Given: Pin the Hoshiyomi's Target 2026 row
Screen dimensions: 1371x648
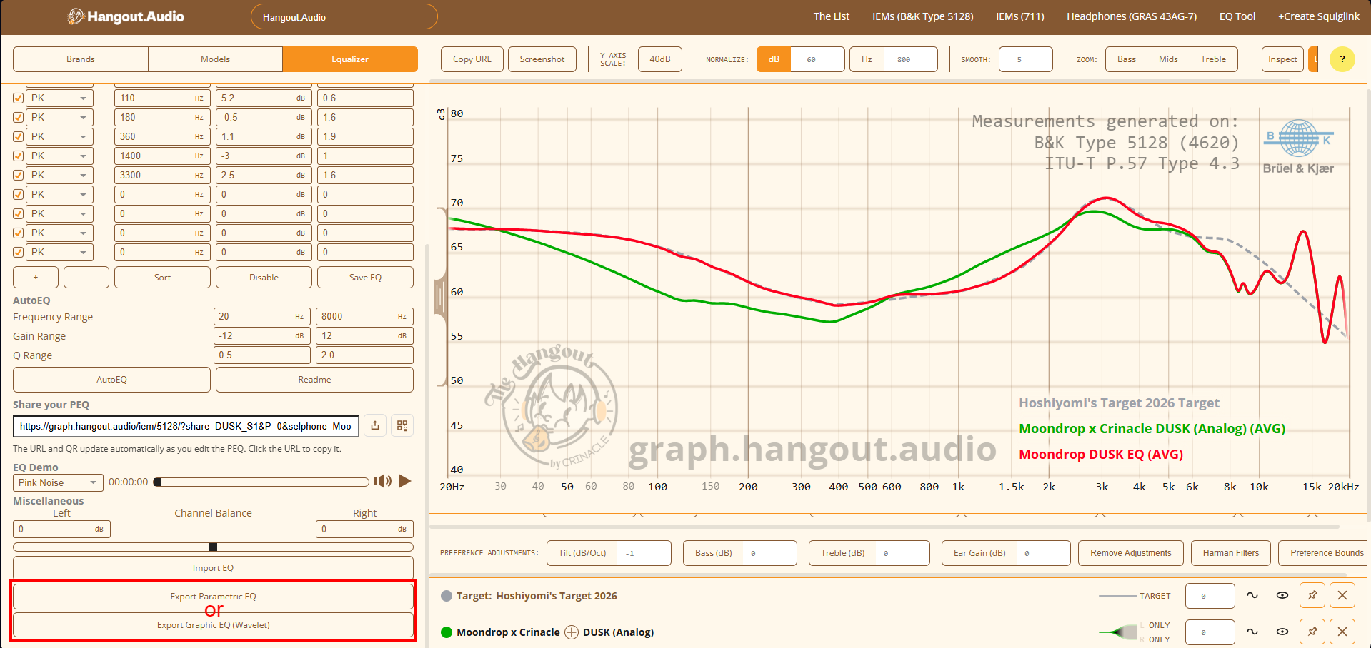Looking at the screenshot, I should [1312, 595].
